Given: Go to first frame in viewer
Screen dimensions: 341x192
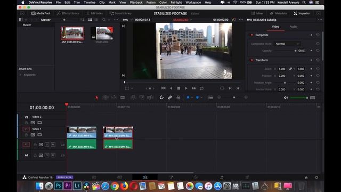Looking at the screenshot, I should 163,88.
